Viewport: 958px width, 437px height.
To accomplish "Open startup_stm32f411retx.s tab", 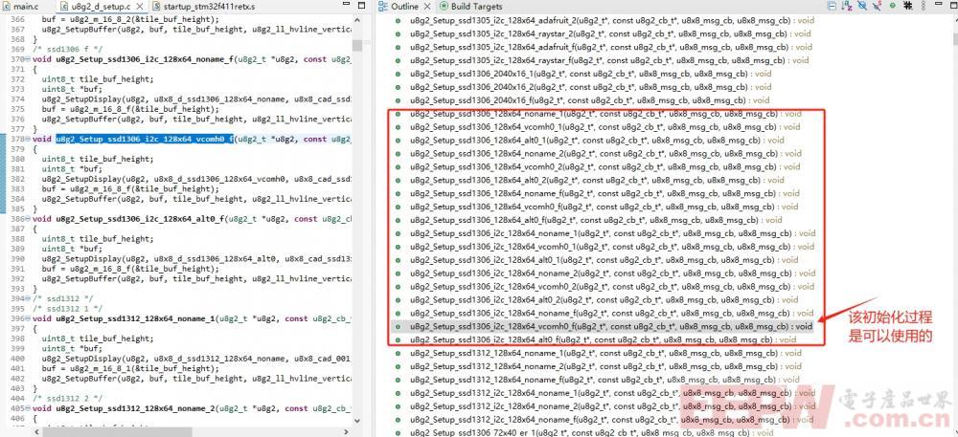I will 204,7.
